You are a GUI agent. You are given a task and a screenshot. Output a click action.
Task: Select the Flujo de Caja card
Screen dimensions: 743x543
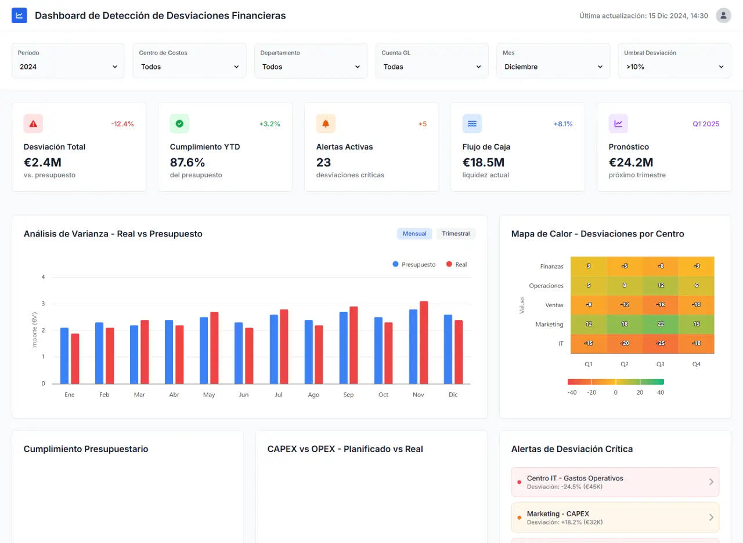click(518, 147)
